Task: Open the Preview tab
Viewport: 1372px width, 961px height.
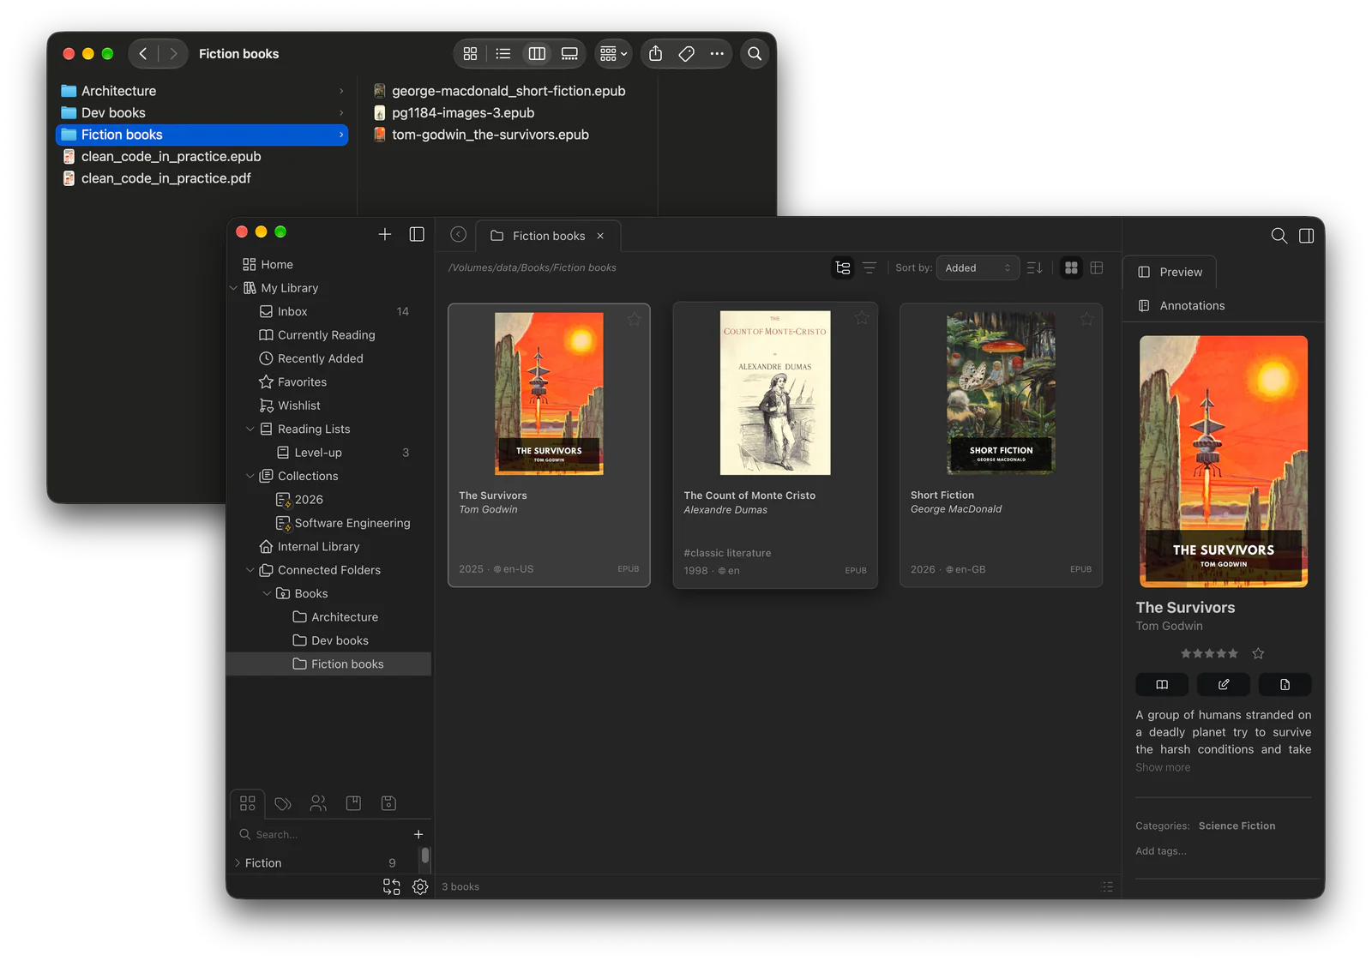Action: pyautogui.click(x=1170, y=272)
